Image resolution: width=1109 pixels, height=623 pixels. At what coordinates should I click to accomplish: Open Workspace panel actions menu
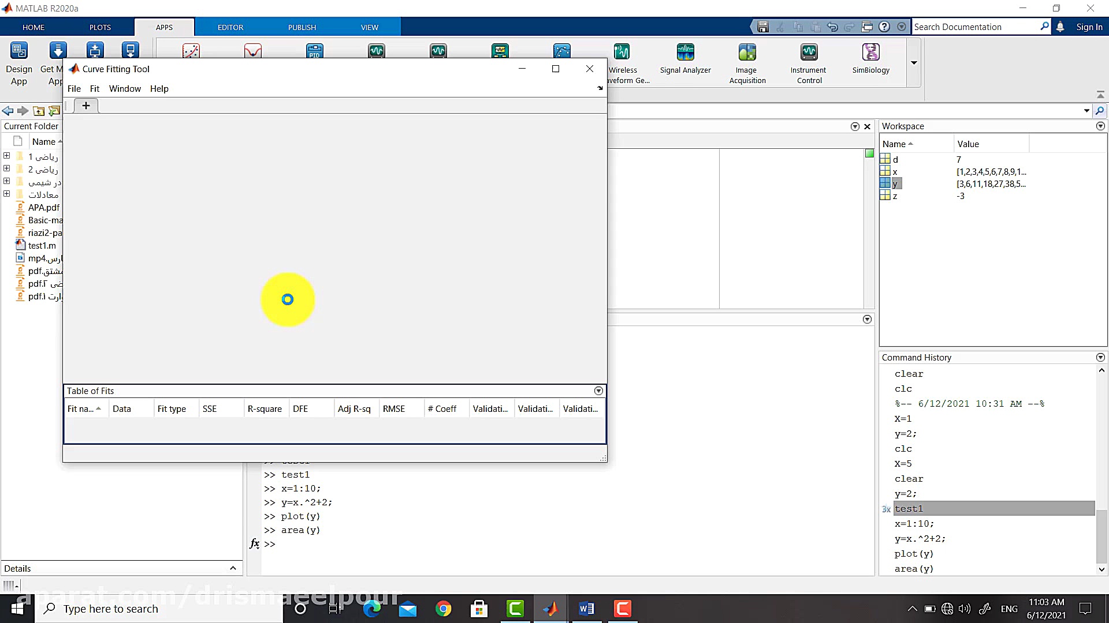coord(1100,126)
